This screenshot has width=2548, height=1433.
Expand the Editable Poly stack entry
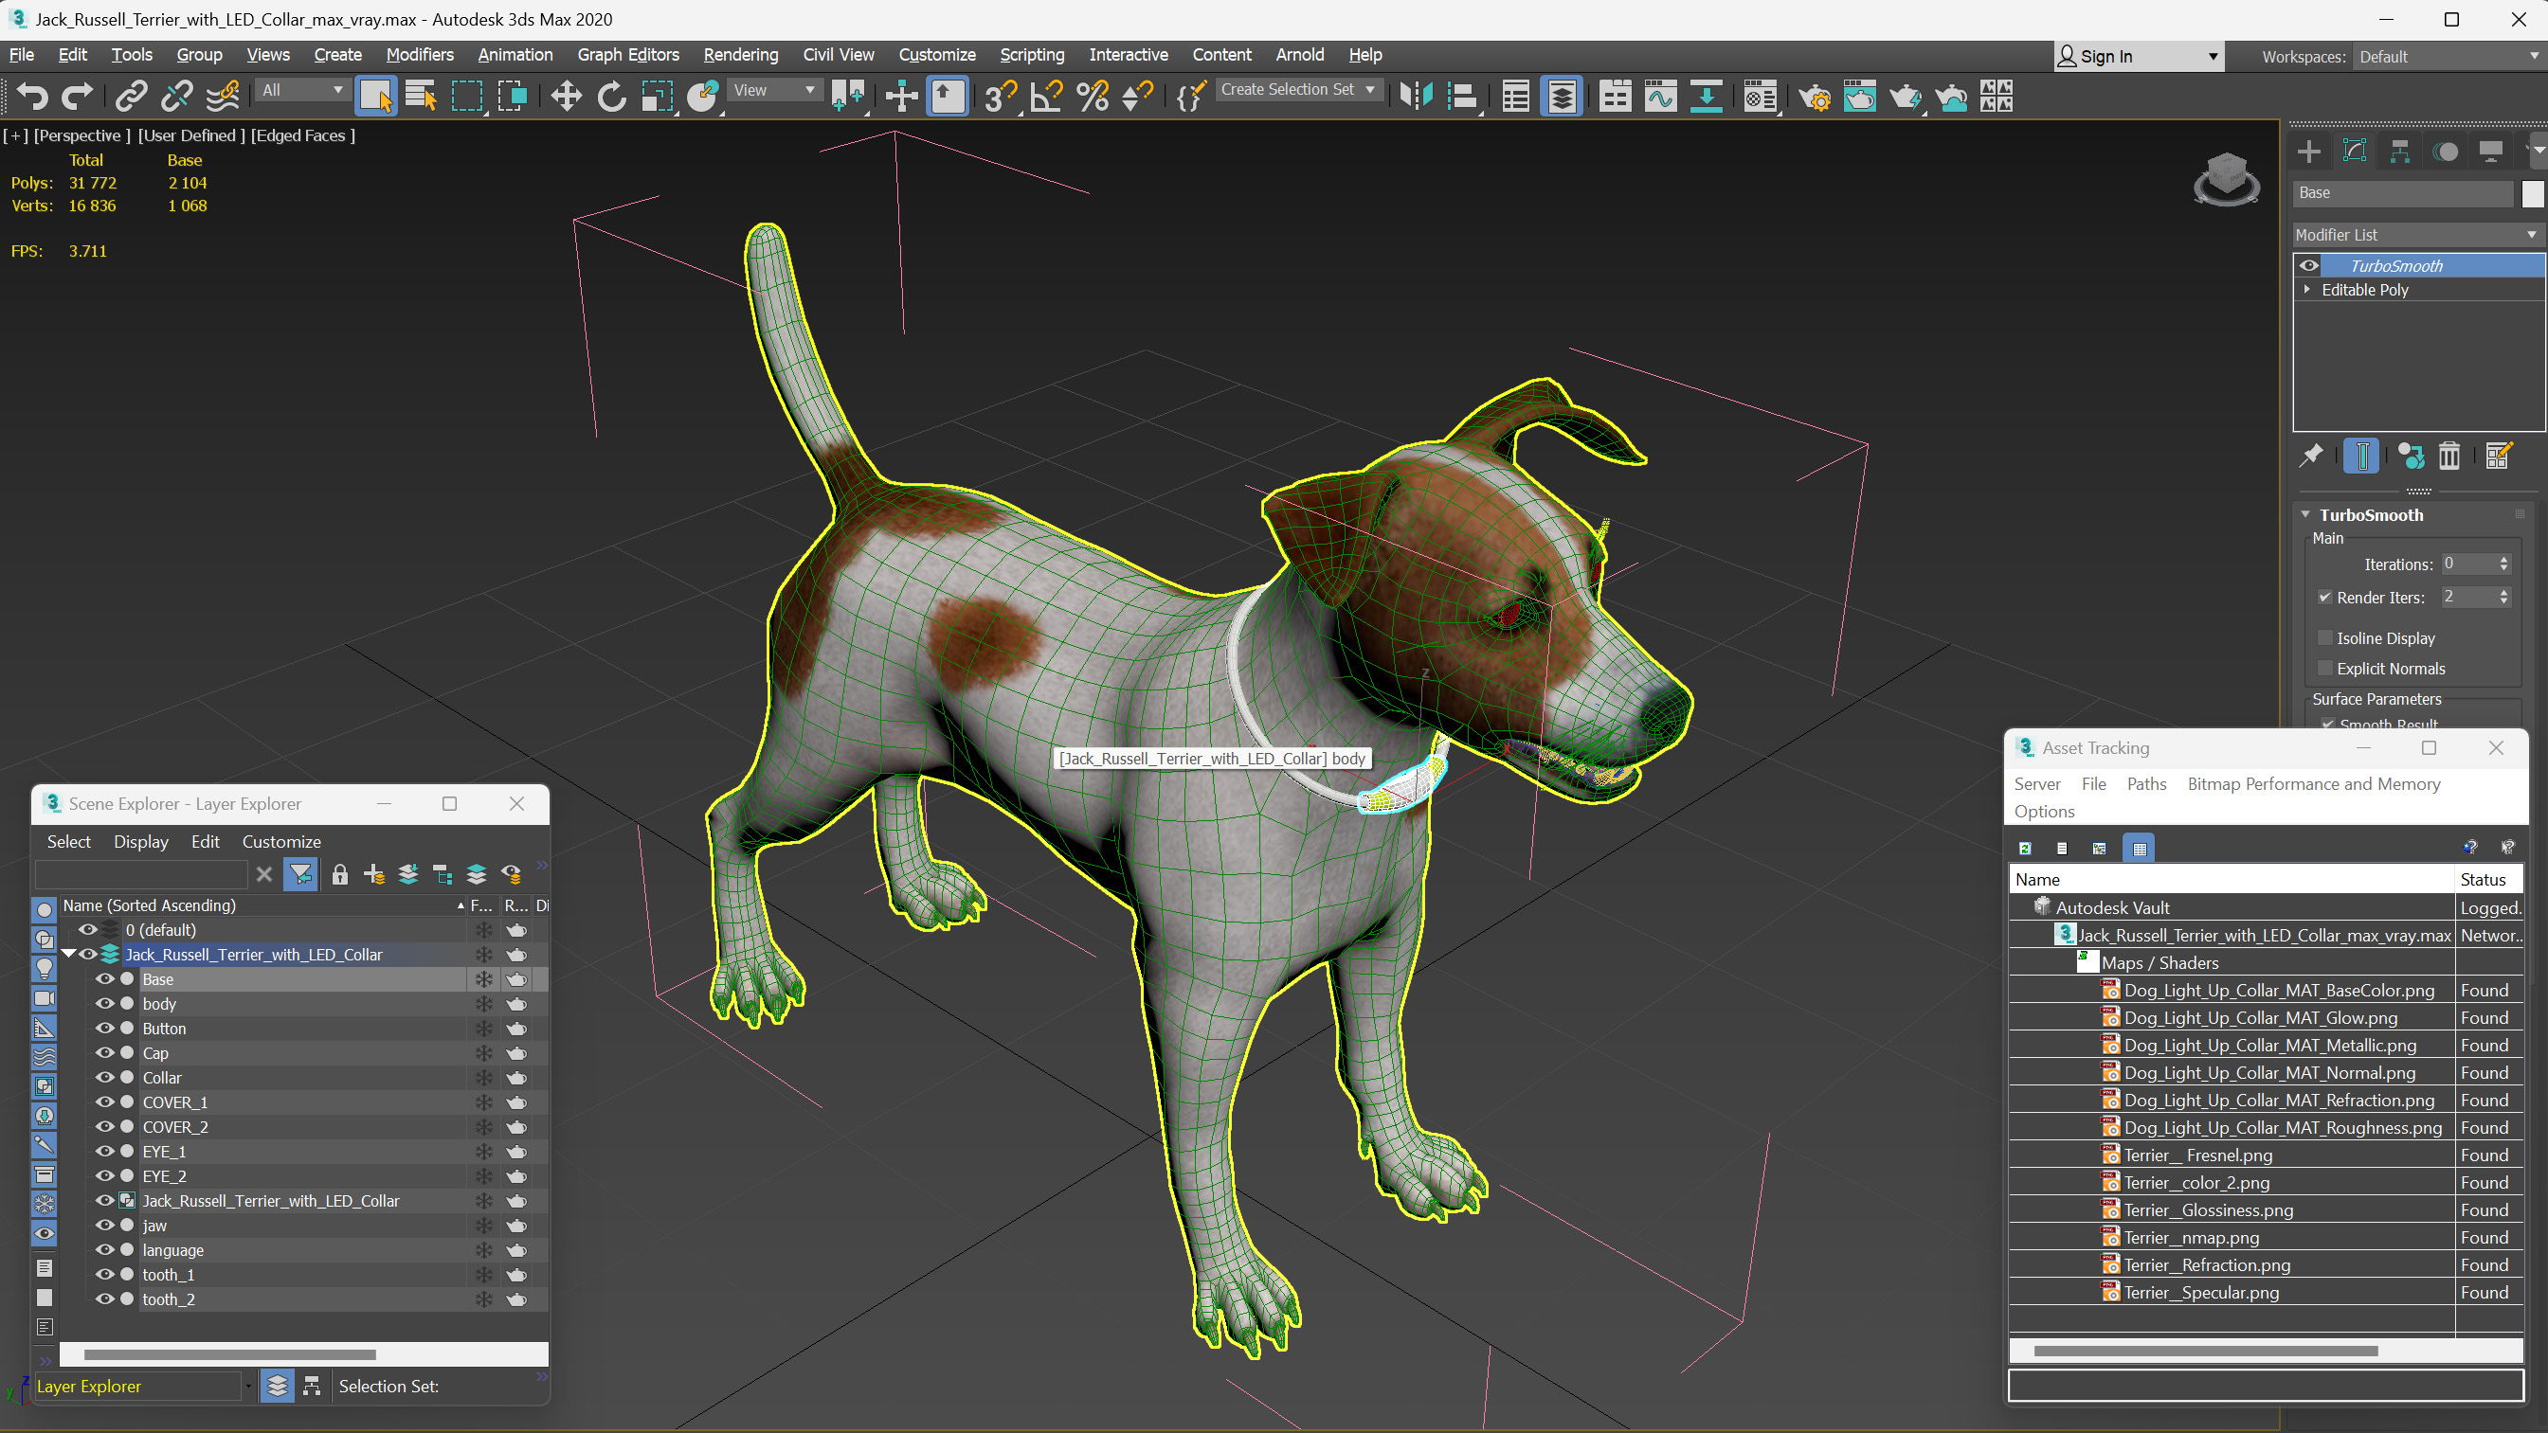click(2307, 289)
